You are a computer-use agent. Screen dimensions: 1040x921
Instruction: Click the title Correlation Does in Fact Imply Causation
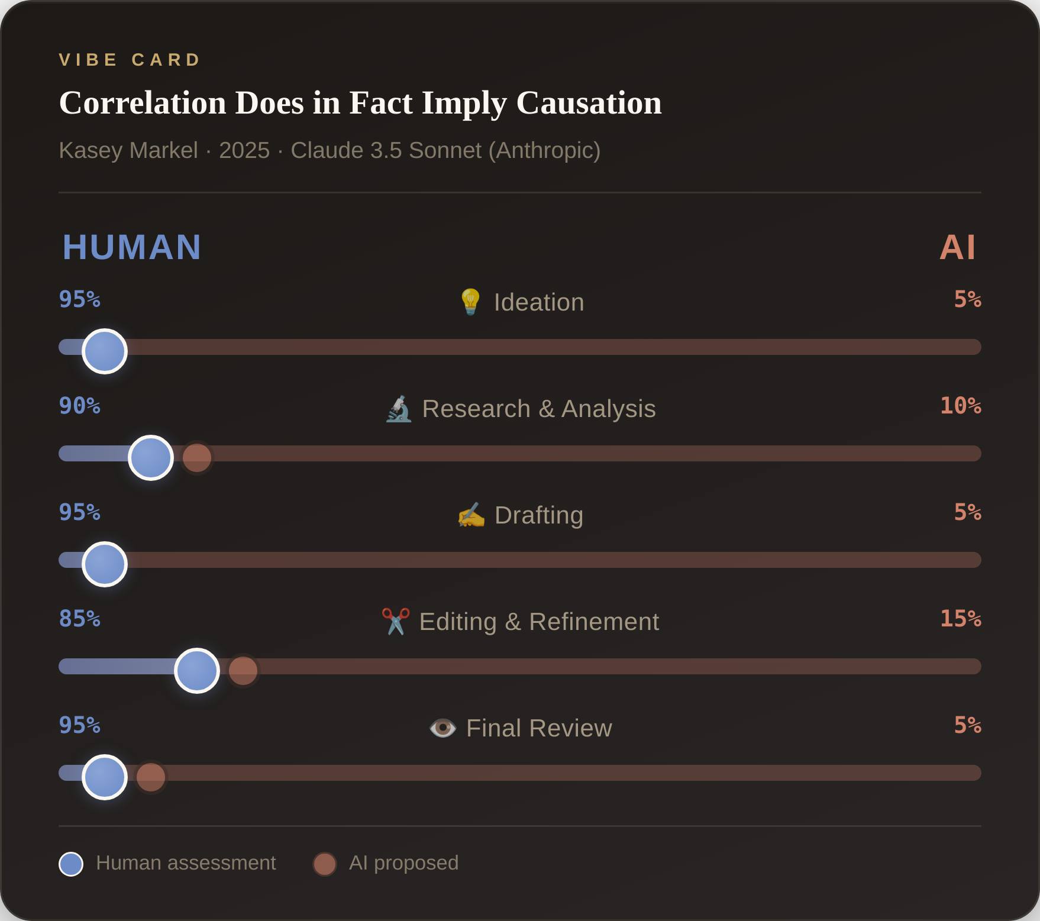[360, 103]
